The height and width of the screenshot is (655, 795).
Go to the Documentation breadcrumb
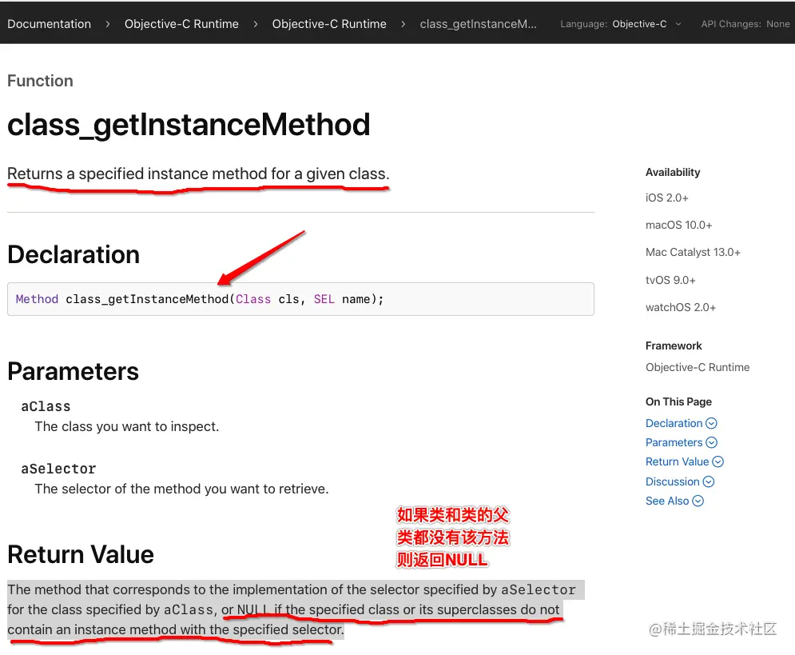pyautogui.click(x=50, y=24)
